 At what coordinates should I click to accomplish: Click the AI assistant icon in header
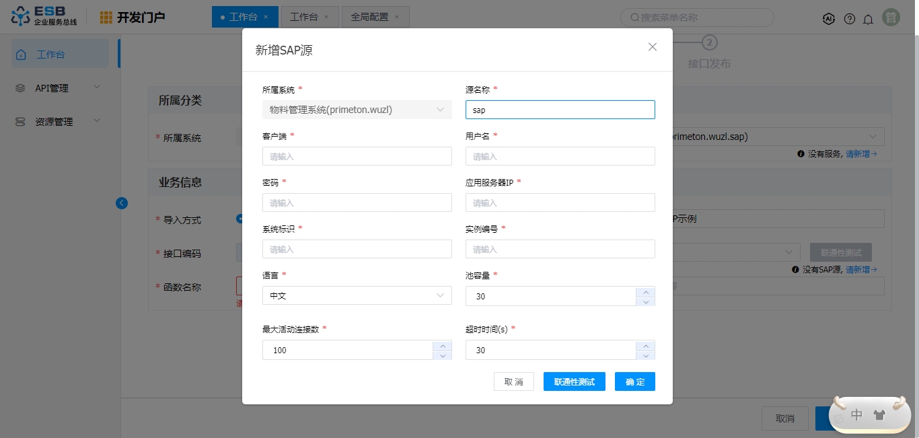coord(829,19)
